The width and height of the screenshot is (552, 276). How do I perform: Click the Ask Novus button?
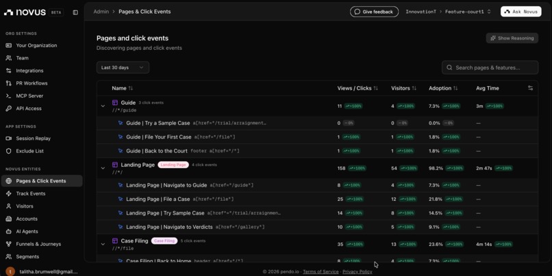[521, 12]
